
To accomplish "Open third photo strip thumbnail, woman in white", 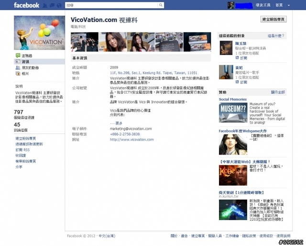I will click(x=141, y=42).
